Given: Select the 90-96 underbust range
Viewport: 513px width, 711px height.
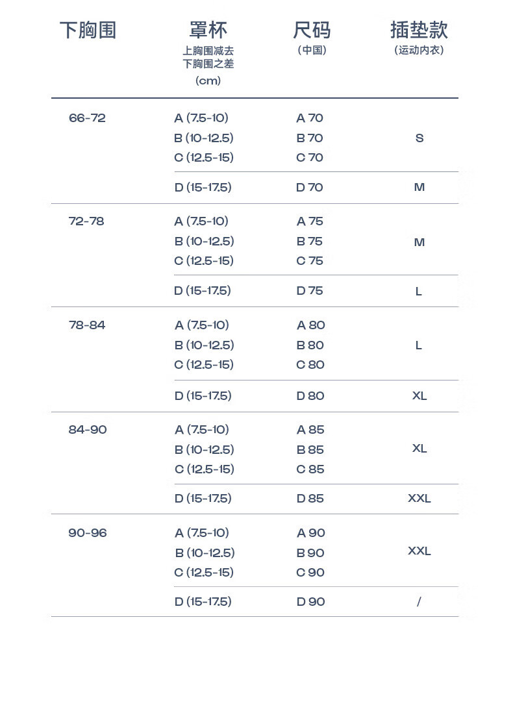Looking at the screenshot, I should tap(88, 533).
